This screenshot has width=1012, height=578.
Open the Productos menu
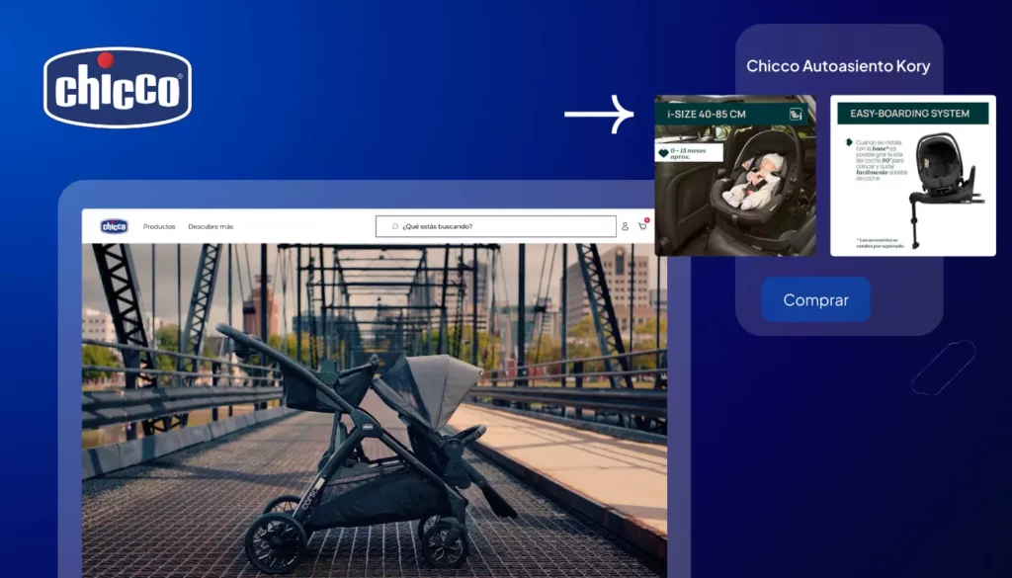click(x=159, y=226)
